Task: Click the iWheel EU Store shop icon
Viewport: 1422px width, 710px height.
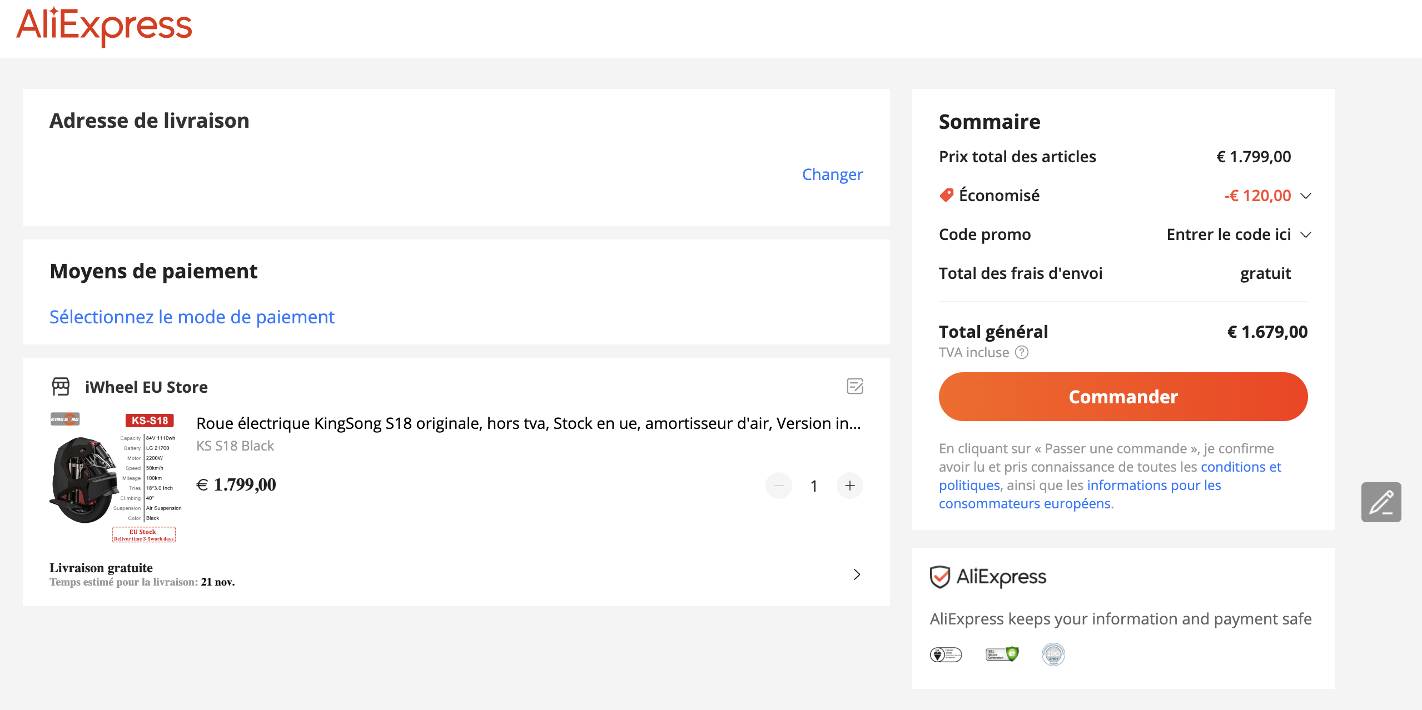Action: (61, 387)
